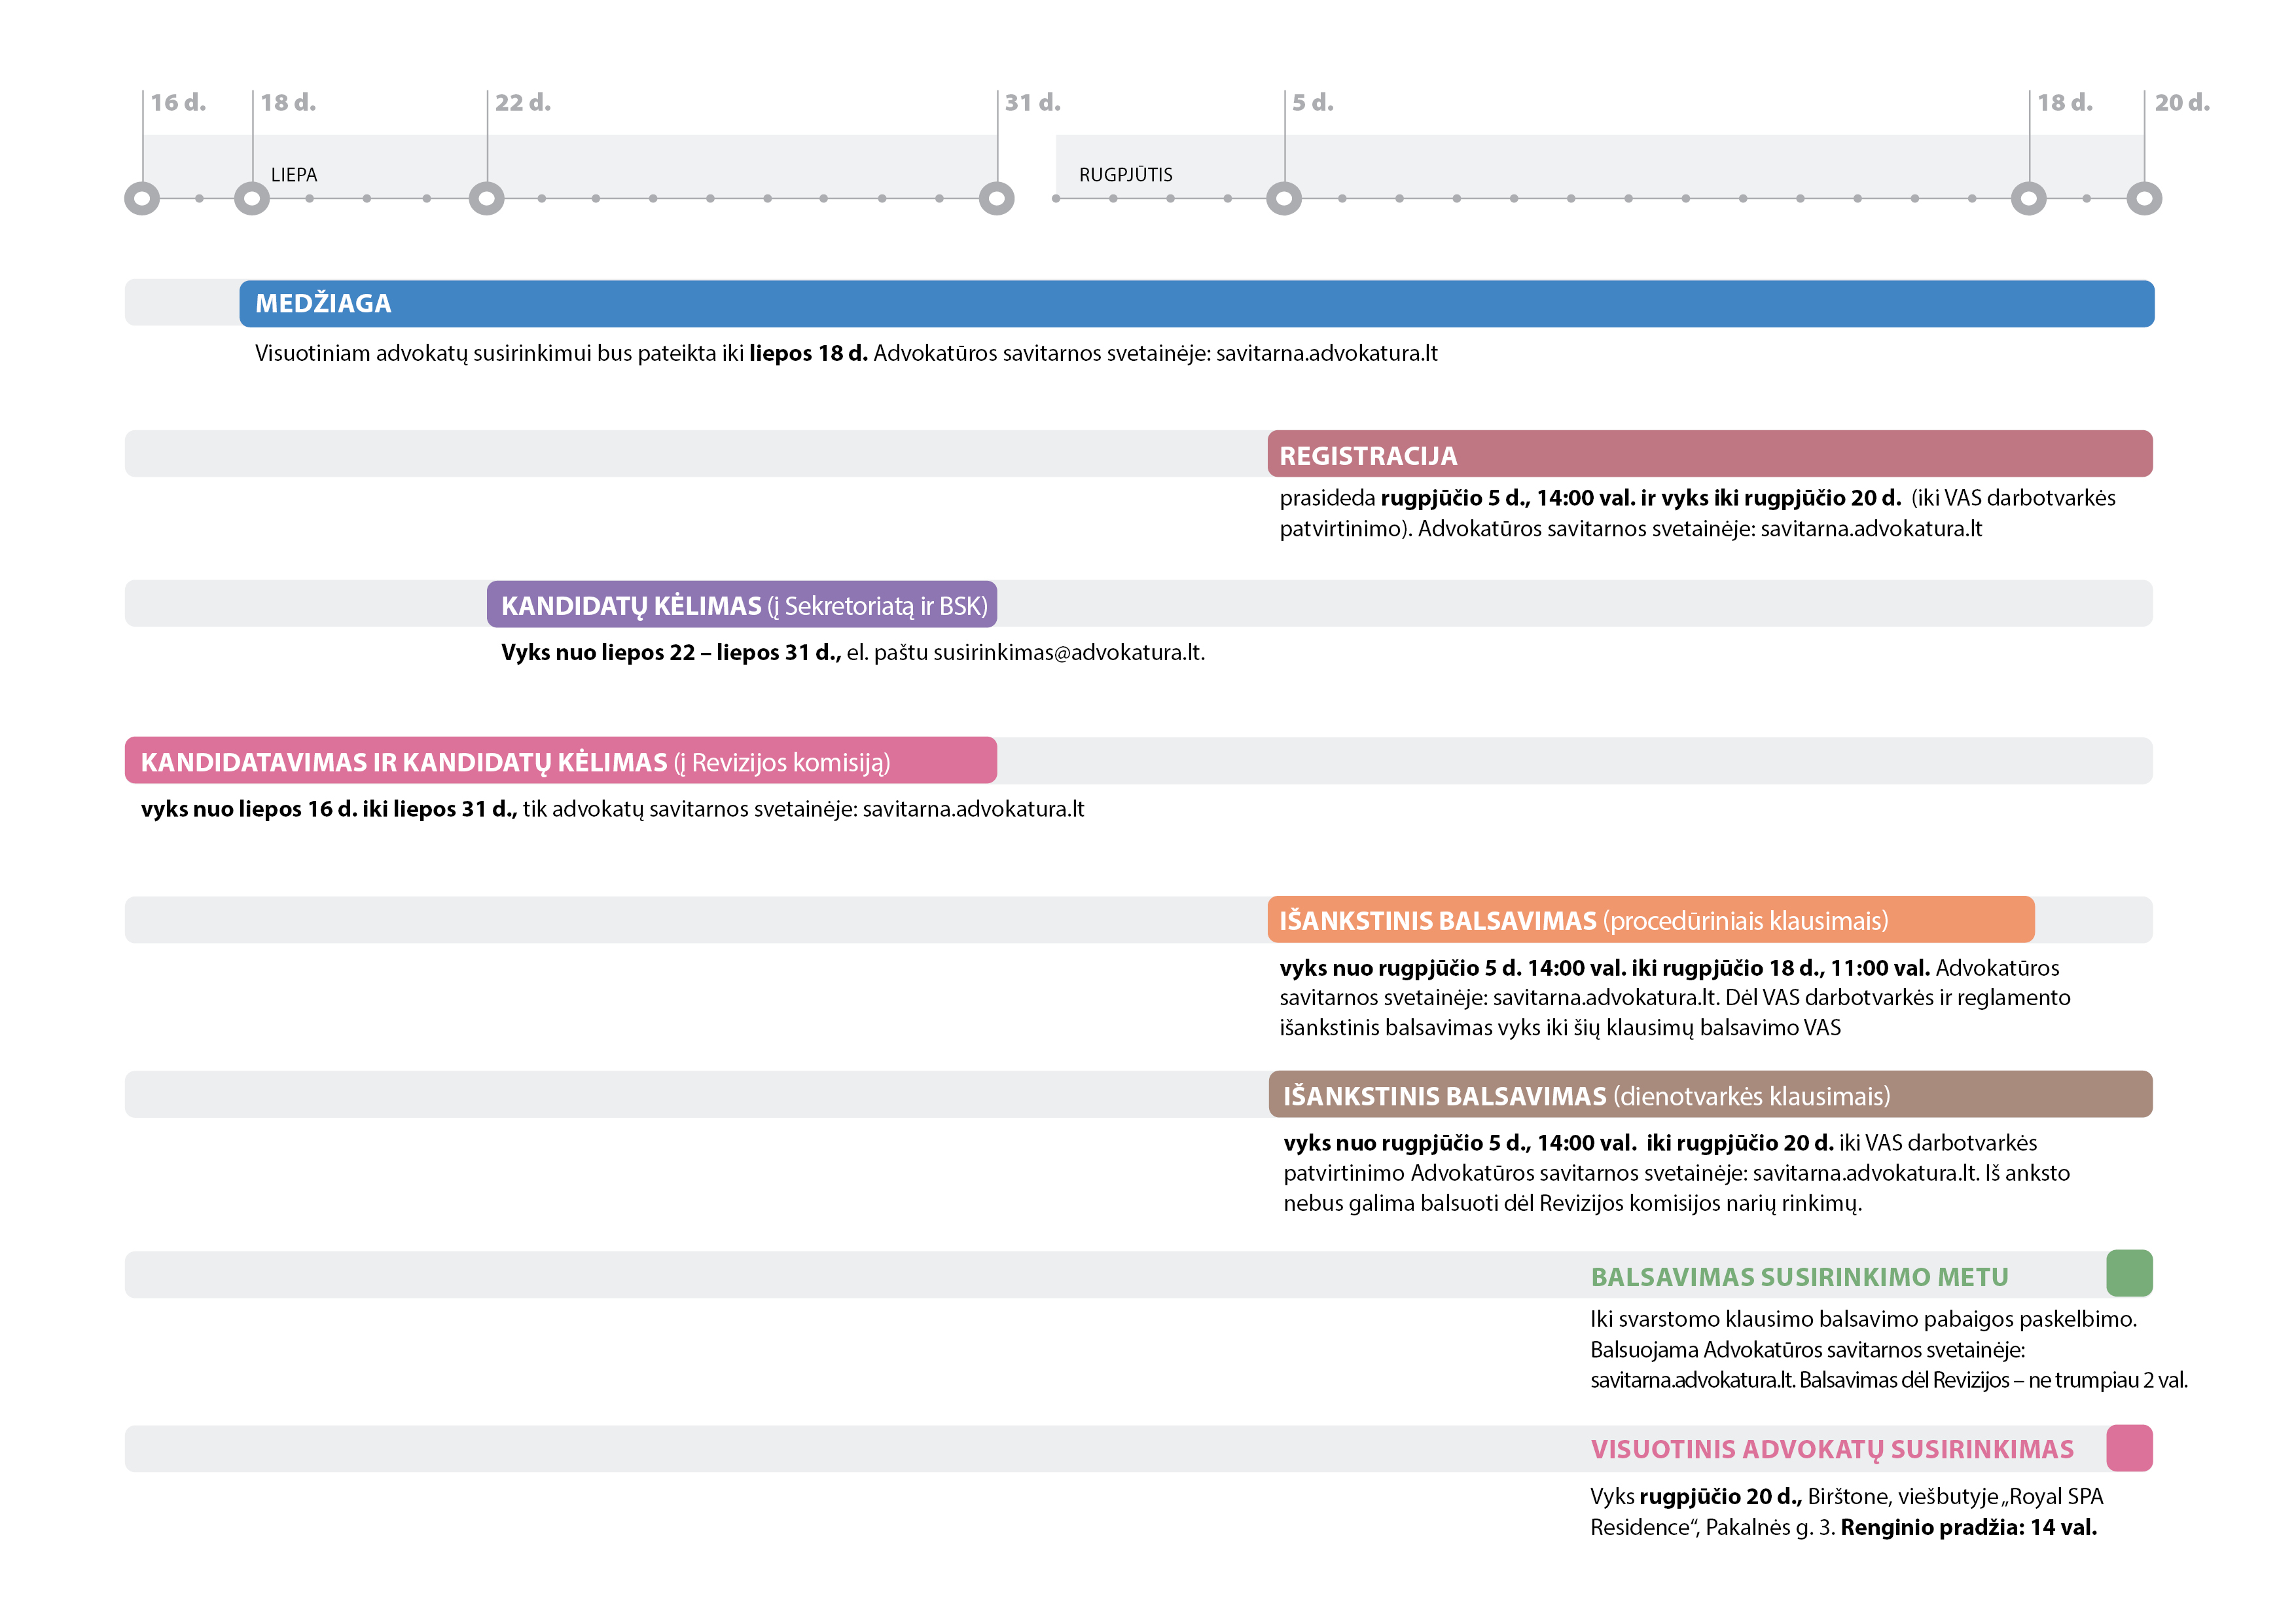Click 'prasideda rugpjūčio 5 d., 14:00 val.' text

(1457, 498)
